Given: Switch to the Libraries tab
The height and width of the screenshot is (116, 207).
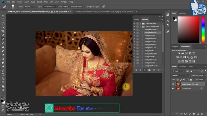Looking at the screenshot, I should click(x=175, y=46).
